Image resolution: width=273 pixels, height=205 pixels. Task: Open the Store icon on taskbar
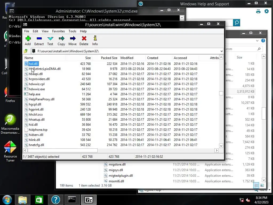[x=39, y=200]
